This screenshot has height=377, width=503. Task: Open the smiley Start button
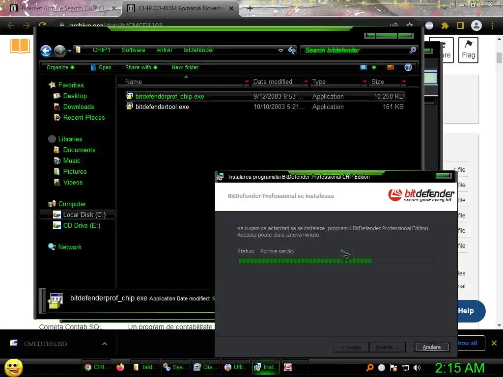[13, 367]
